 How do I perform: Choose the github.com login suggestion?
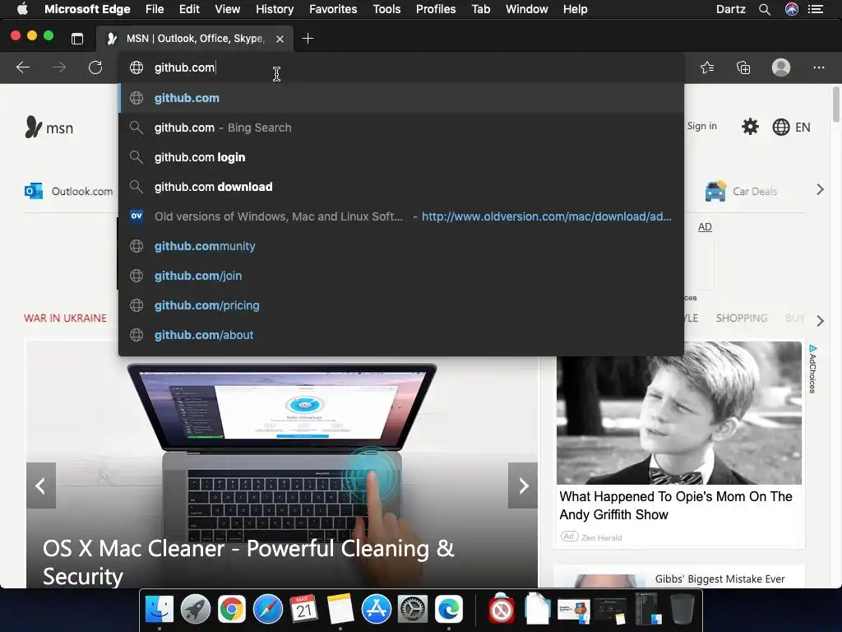coord(401,157)
